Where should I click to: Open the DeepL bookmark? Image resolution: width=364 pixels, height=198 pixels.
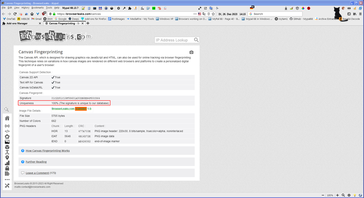(74, 19)
